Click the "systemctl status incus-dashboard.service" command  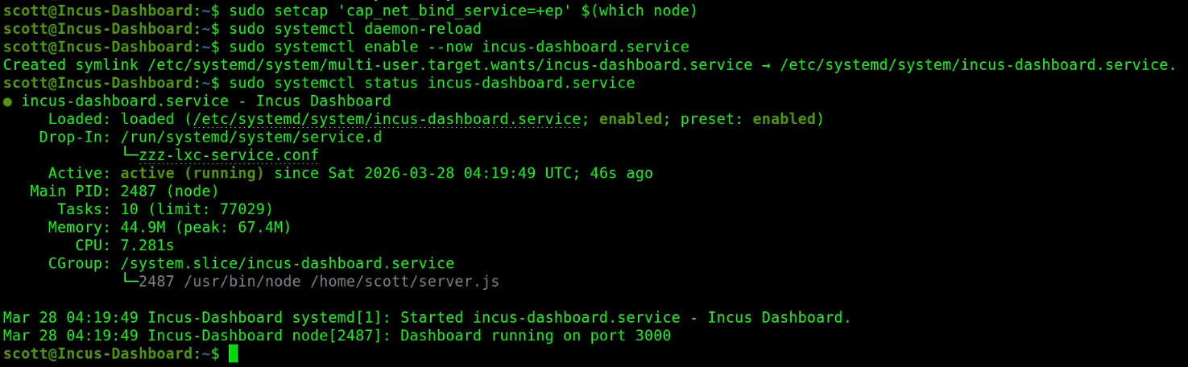tap(432, 83)
